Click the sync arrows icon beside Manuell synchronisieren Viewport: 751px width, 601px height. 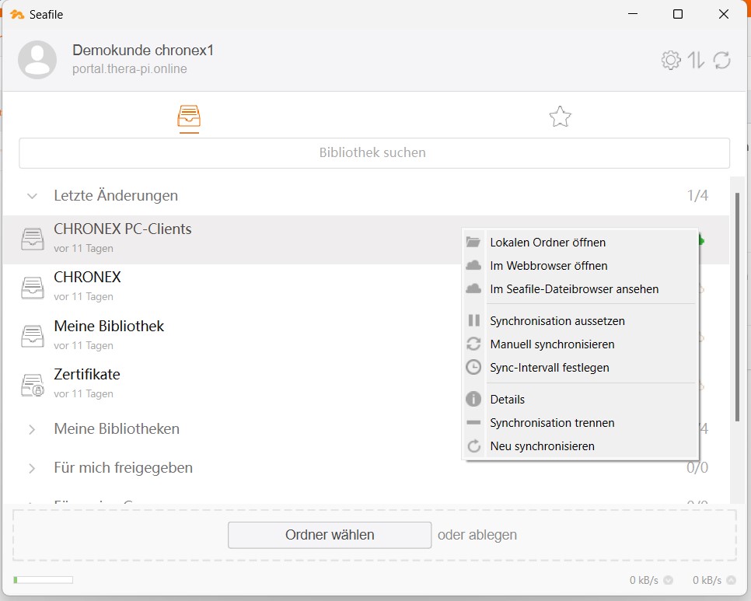(473, 344)
